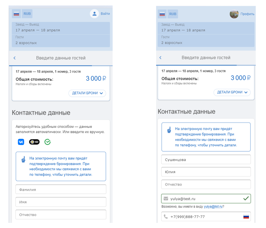Screen dimensions: 266x228
Task: Click the yulya@list.ru suggestion link
Action: coord(213,206)
